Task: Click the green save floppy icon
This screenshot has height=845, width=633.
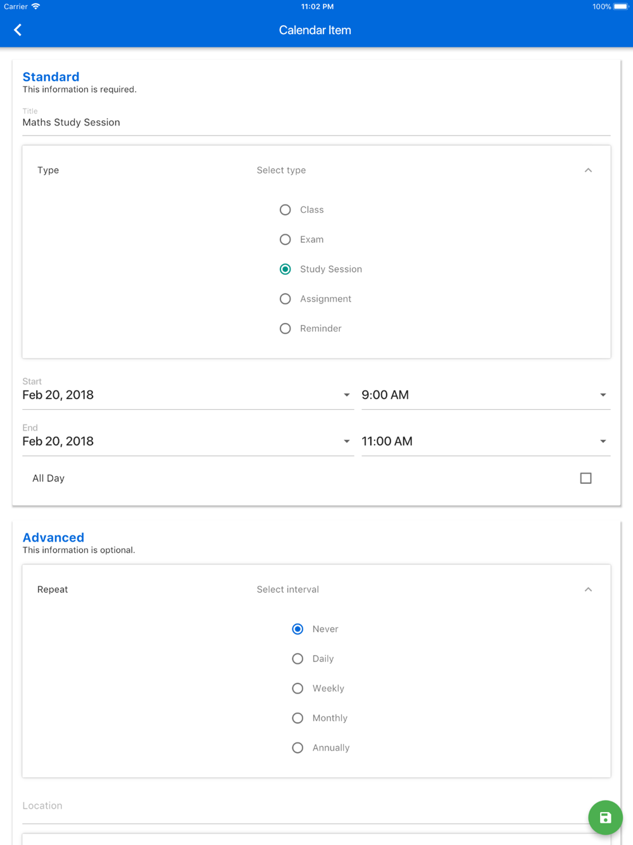Action: click(605, 817)
